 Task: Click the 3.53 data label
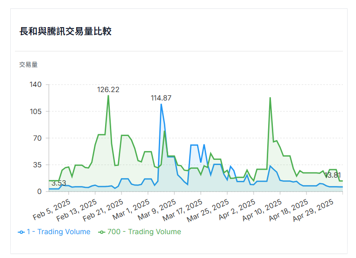59,183
